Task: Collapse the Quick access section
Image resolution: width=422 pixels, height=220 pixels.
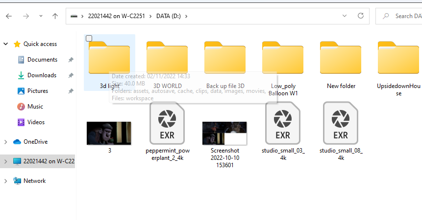Action: point(6,44)
